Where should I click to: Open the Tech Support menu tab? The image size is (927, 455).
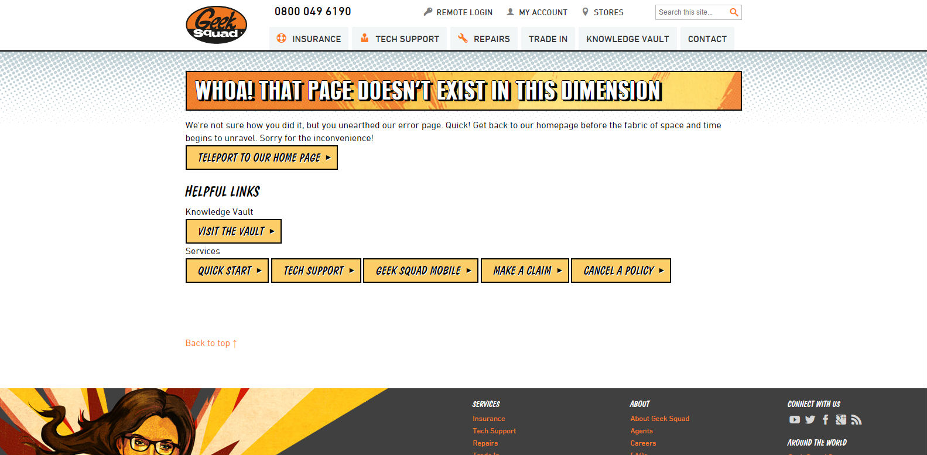399,39
